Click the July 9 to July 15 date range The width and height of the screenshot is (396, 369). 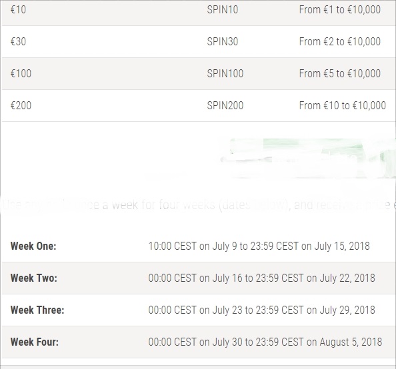tap(259, 246)
